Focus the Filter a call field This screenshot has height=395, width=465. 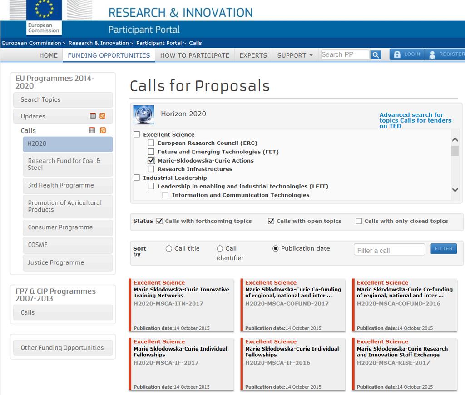[x=389, y=250]
